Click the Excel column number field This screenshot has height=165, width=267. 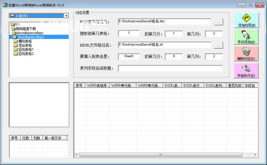pyautogui.click(x=214, y=56)
